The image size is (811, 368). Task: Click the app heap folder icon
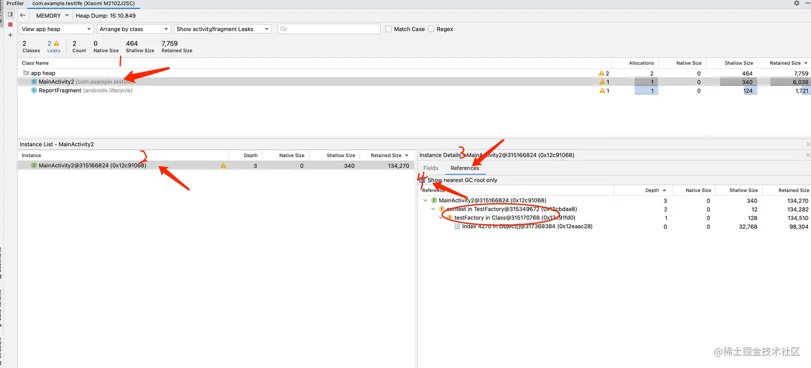tap(26, 73)
